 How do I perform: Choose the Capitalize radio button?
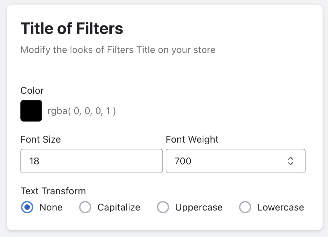point(85,207)
